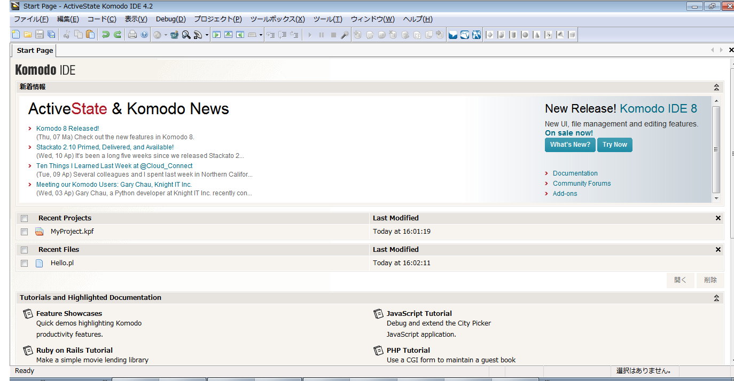Open the 表示(V) menu
Image resolution: width=734 pixels, height=381 pixels.
coord(136,19)
